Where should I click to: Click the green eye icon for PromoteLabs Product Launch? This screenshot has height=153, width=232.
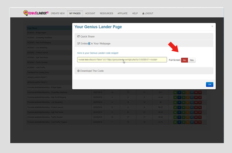click(x=183, y=107)
